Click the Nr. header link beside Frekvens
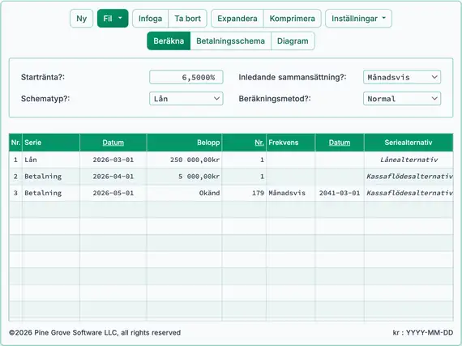Viewport: 462px width, 346px height. click(259, 143)
